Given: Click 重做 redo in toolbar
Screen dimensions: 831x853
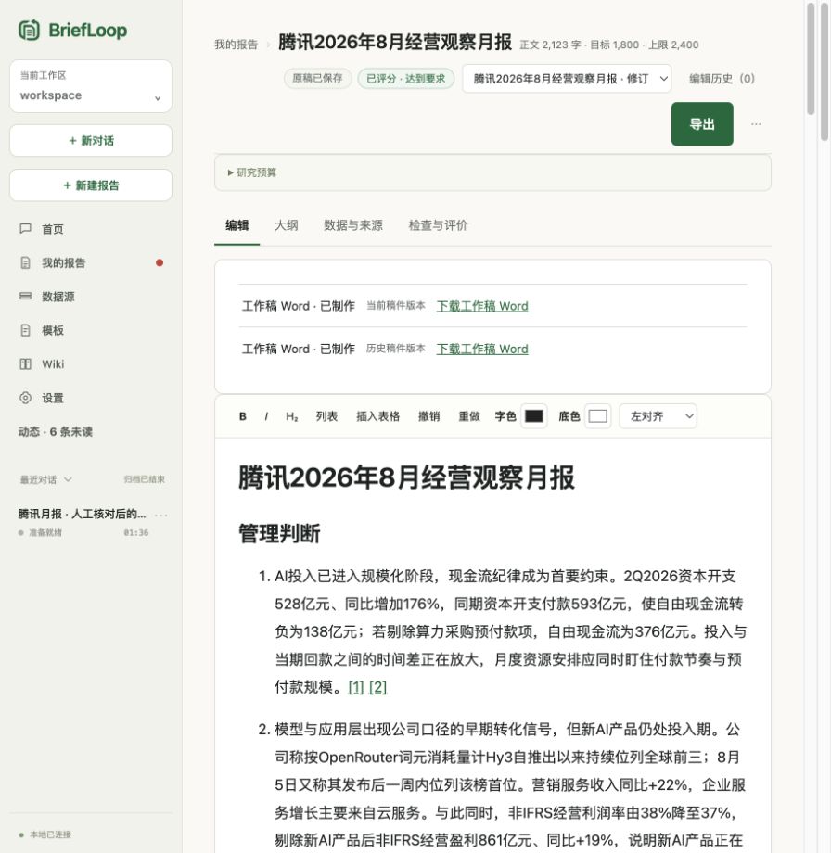Looking at the screenshot, I should point(469,416).
